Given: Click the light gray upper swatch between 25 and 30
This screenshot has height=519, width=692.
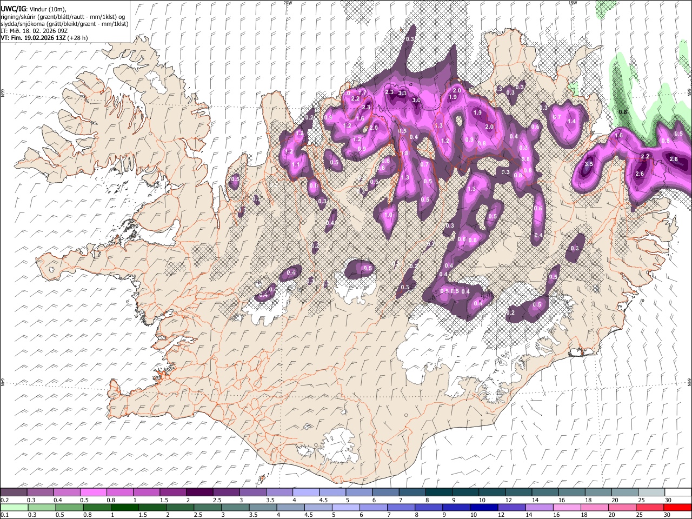Looking at the screenshot, I should [652, 492].
